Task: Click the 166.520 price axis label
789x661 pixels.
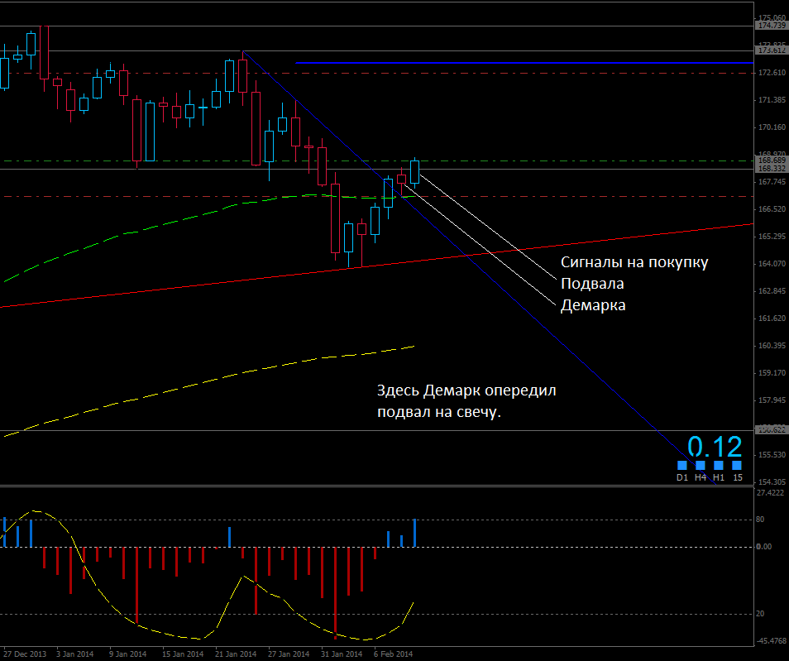Action: coord(772,209)
